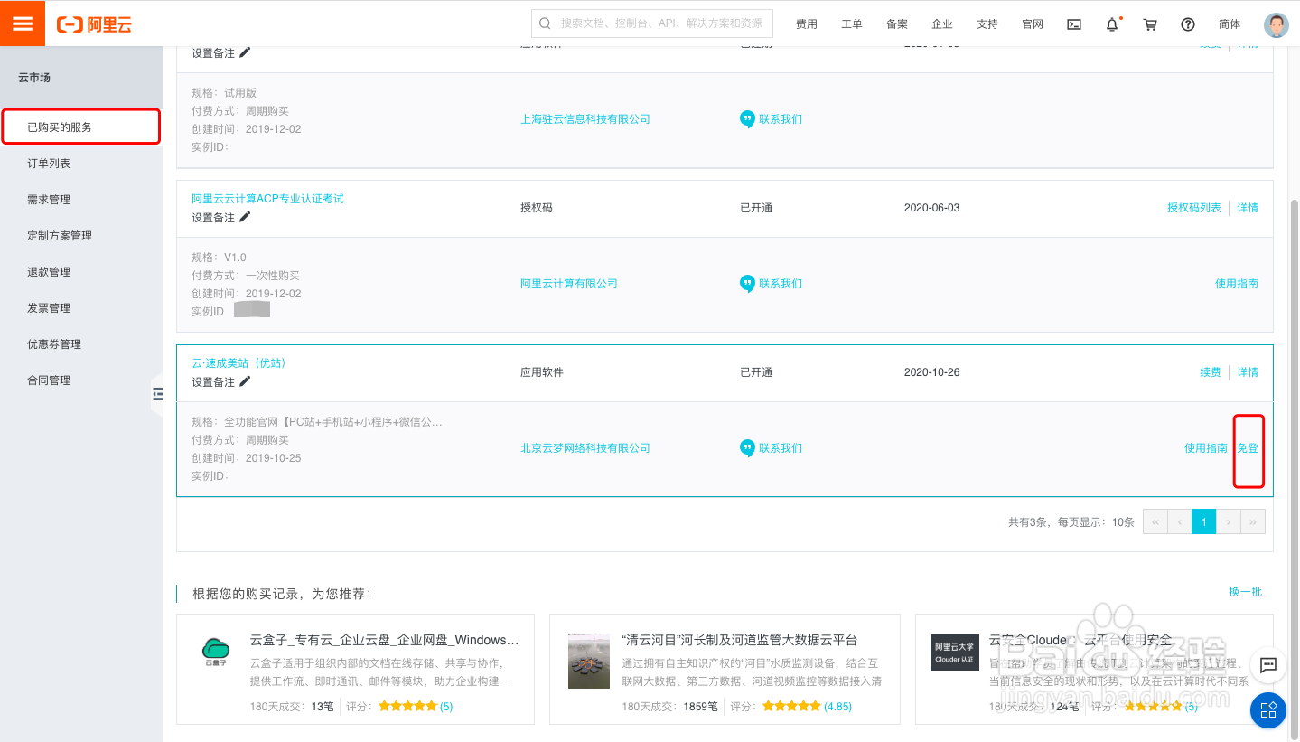Viewport: 1300px width, 742px height.
Task: Open 阿里云计算有限公司 vendor link
Action: click(569, 284)
